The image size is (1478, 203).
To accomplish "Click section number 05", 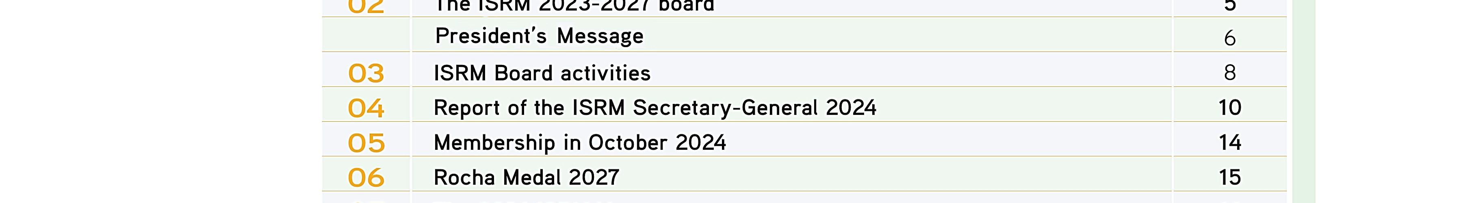I will click(366, 143).
